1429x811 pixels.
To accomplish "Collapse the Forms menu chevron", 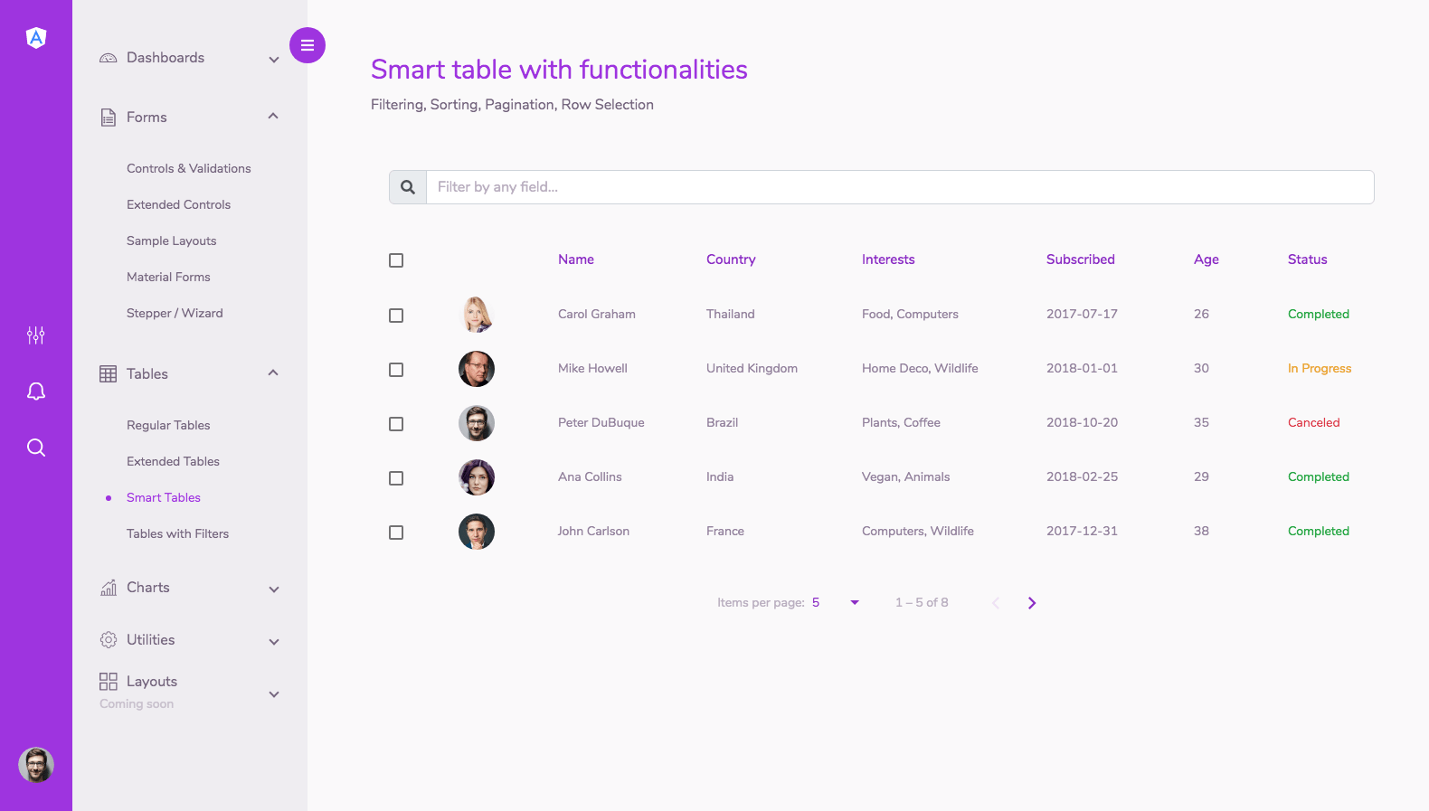I will point(273,116).
